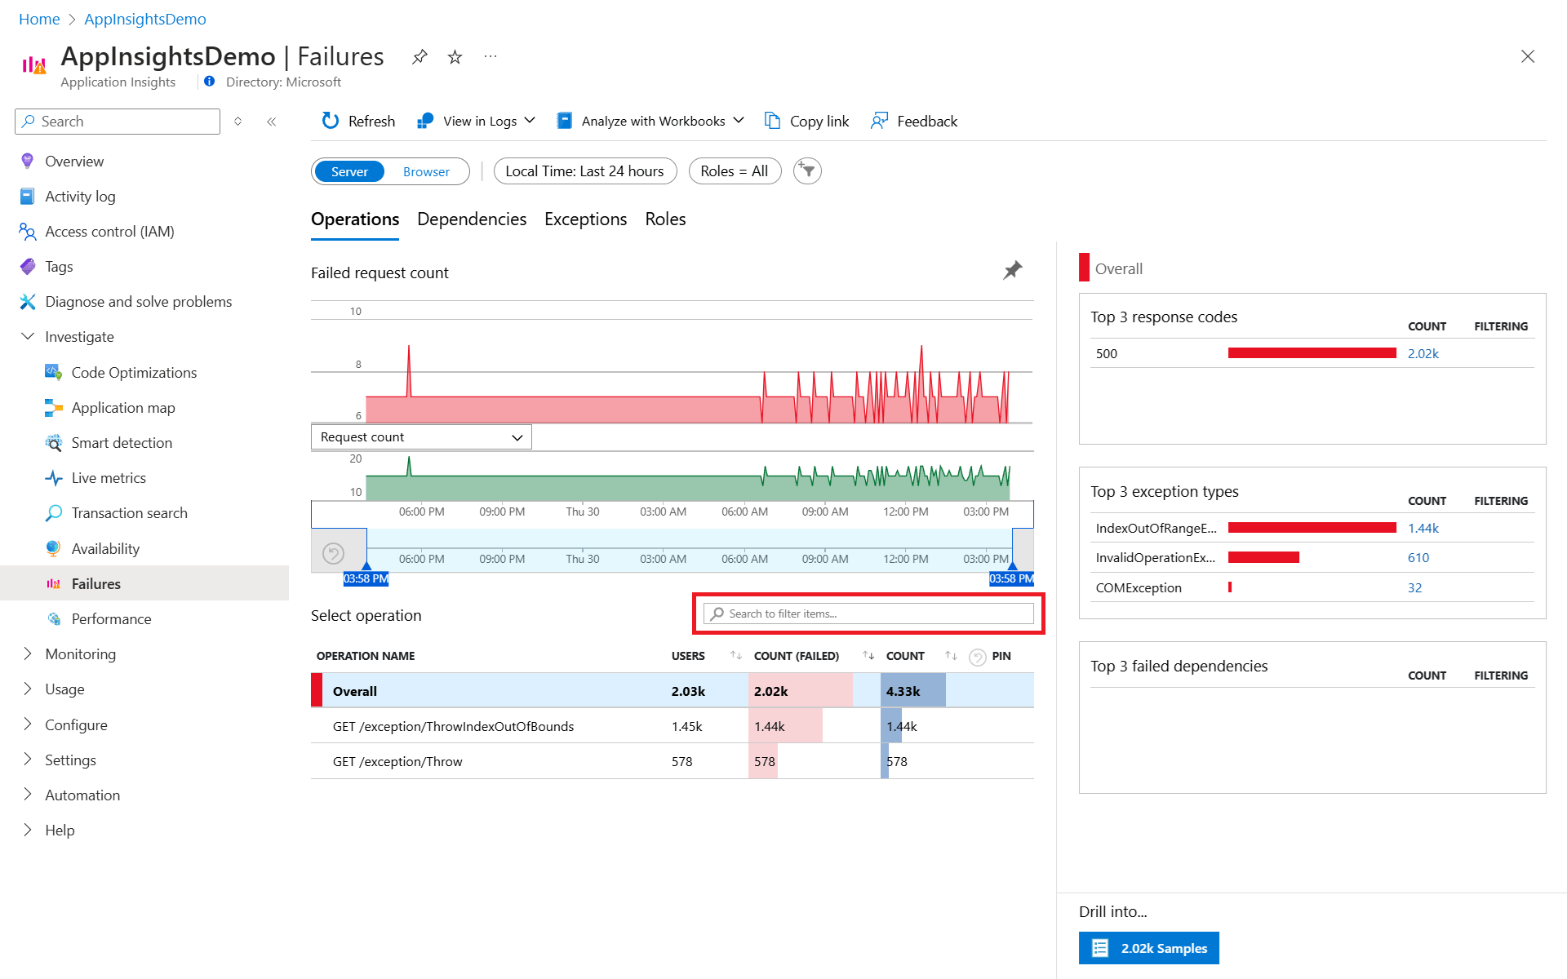
Task: Open the Dependencies tab
Action: pos(471,219)
